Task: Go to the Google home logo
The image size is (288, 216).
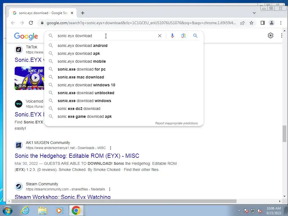Action: pyautogui.click(x=26, y=36)
